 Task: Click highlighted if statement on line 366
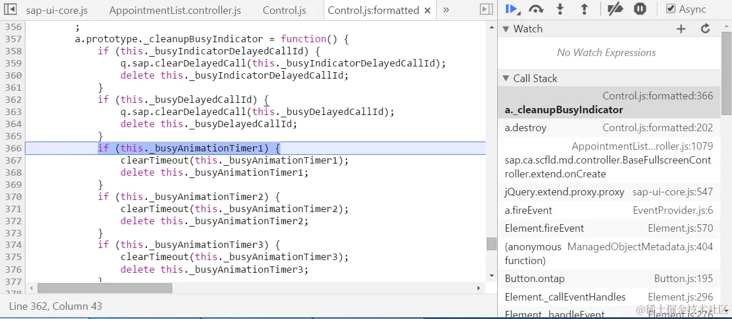click(x=189, y=149)
